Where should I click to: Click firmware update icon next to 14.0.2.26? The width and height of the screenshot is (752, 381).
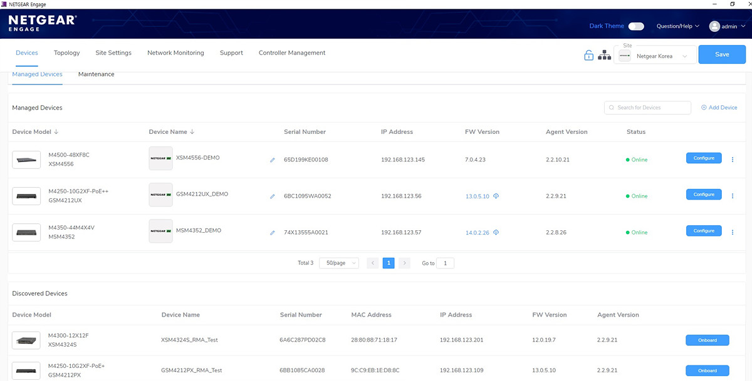[496, 233]
